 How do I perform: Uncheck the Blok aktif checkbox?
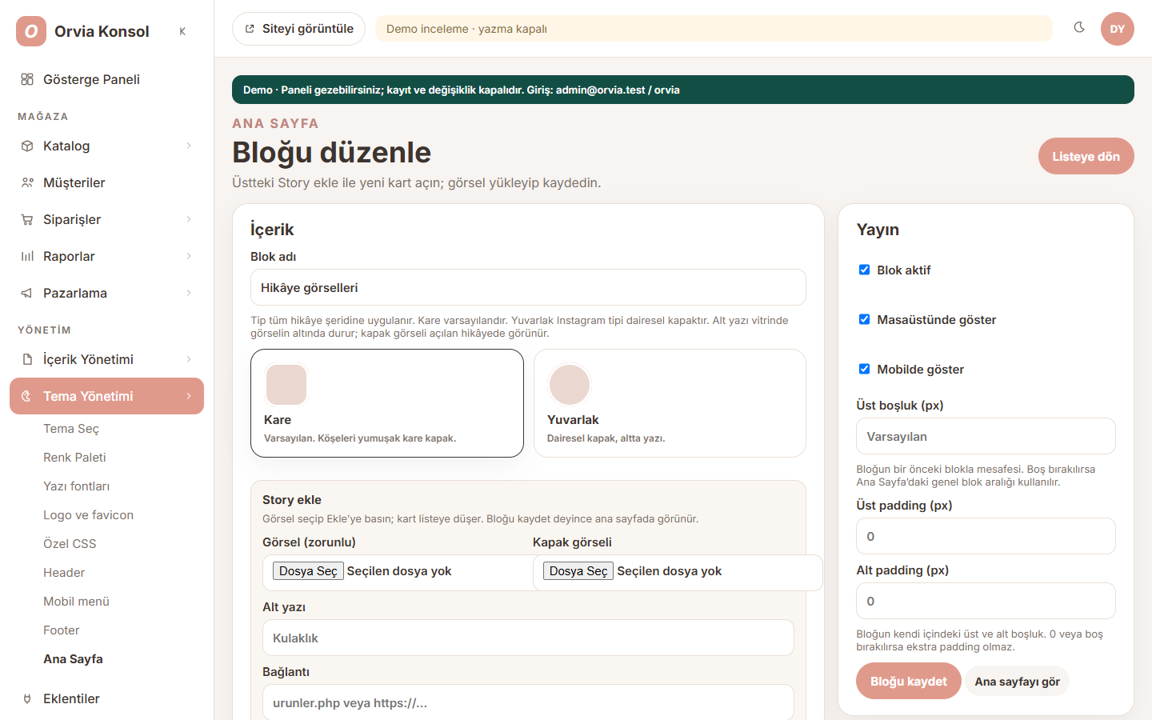(x=864, y=270)
